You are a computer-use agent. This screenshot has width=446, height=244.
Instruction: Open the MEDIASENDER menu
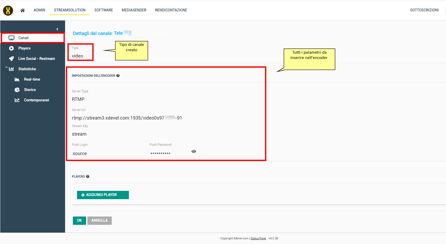(134, 10)
